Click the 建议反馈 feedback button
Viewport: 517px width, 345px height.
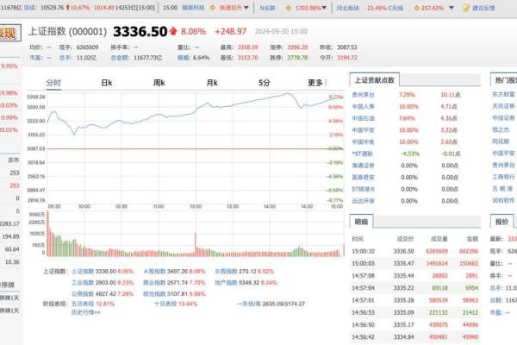(483, 7)
